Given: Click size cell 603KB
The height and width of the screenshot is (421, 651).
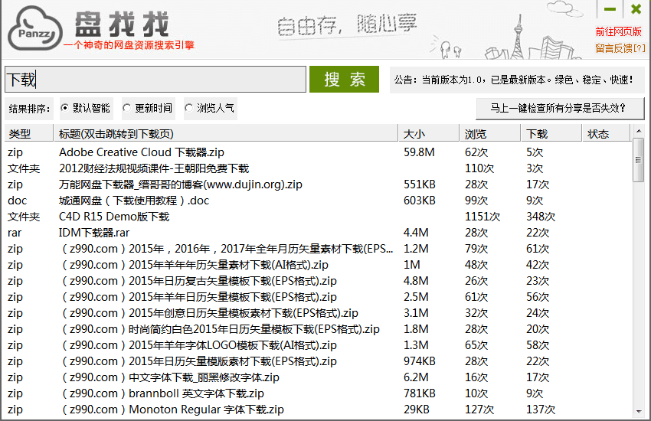Looking at the screenshot, I should [x=420, y=201].
